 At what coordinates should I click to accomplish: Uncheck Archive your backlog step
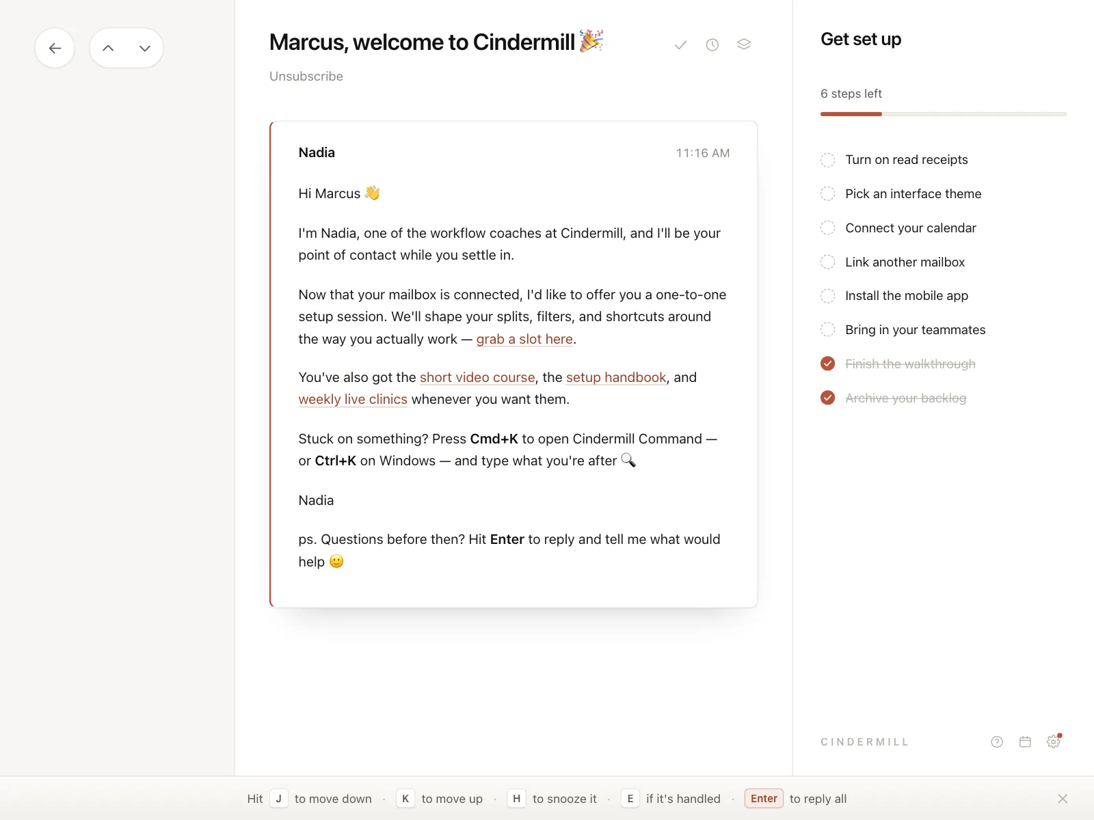pyautogui.click(x=827, y=398)
